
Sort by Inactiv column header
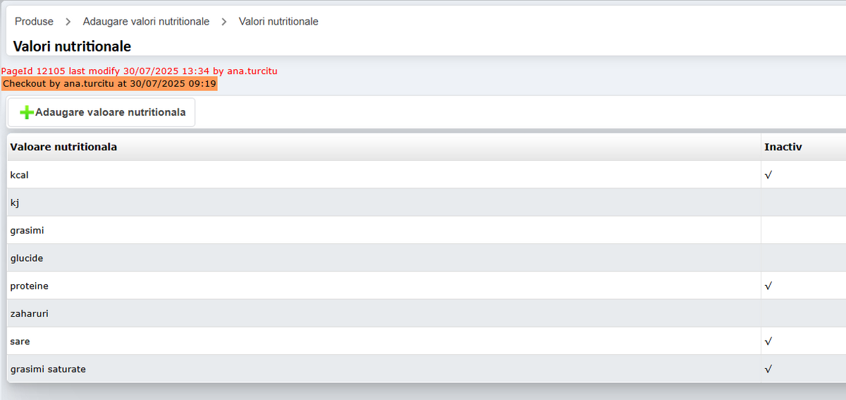click(x=783, y=147)
